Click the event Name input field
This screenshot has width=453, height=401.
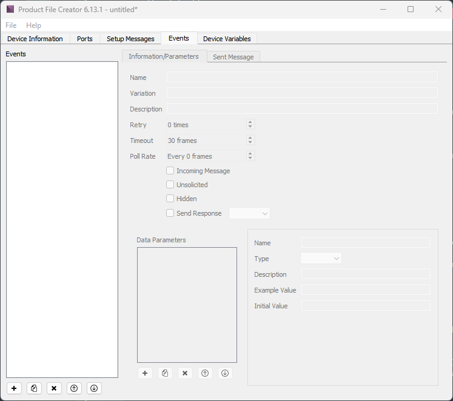pos(302,78)
